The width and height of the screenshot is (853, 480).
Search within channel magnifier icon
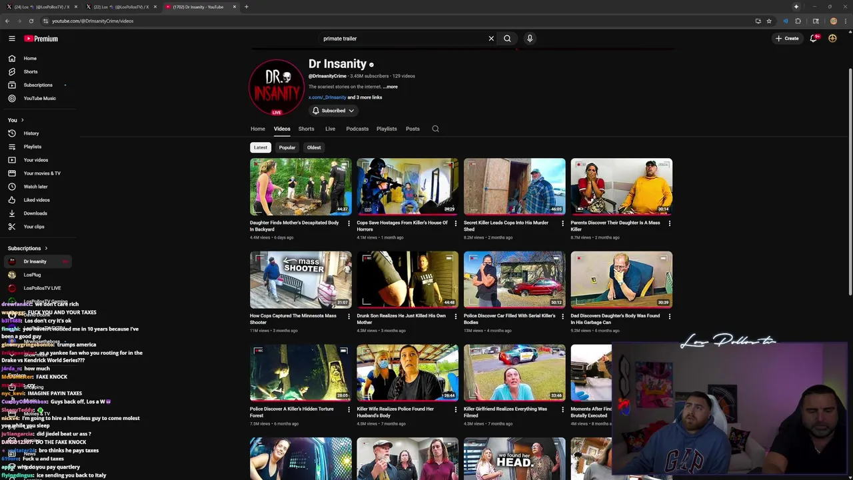tap(435, 129)
